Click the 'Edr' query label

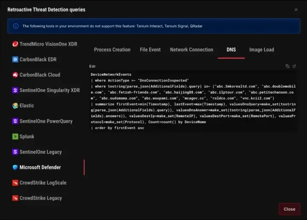tap(93, 66)
